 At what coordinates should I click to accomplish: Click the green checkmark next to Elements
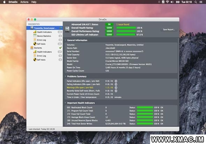click(x=60, y=48)
